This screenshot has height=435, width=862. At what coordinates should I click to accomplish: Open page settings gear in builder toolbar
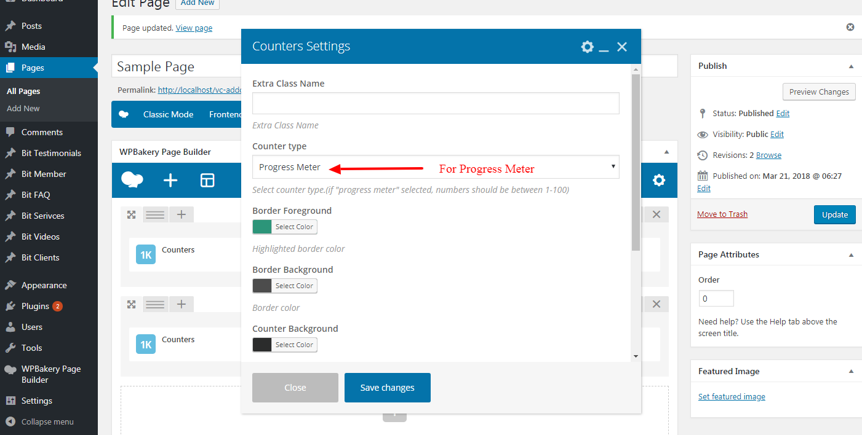[659, 180]
